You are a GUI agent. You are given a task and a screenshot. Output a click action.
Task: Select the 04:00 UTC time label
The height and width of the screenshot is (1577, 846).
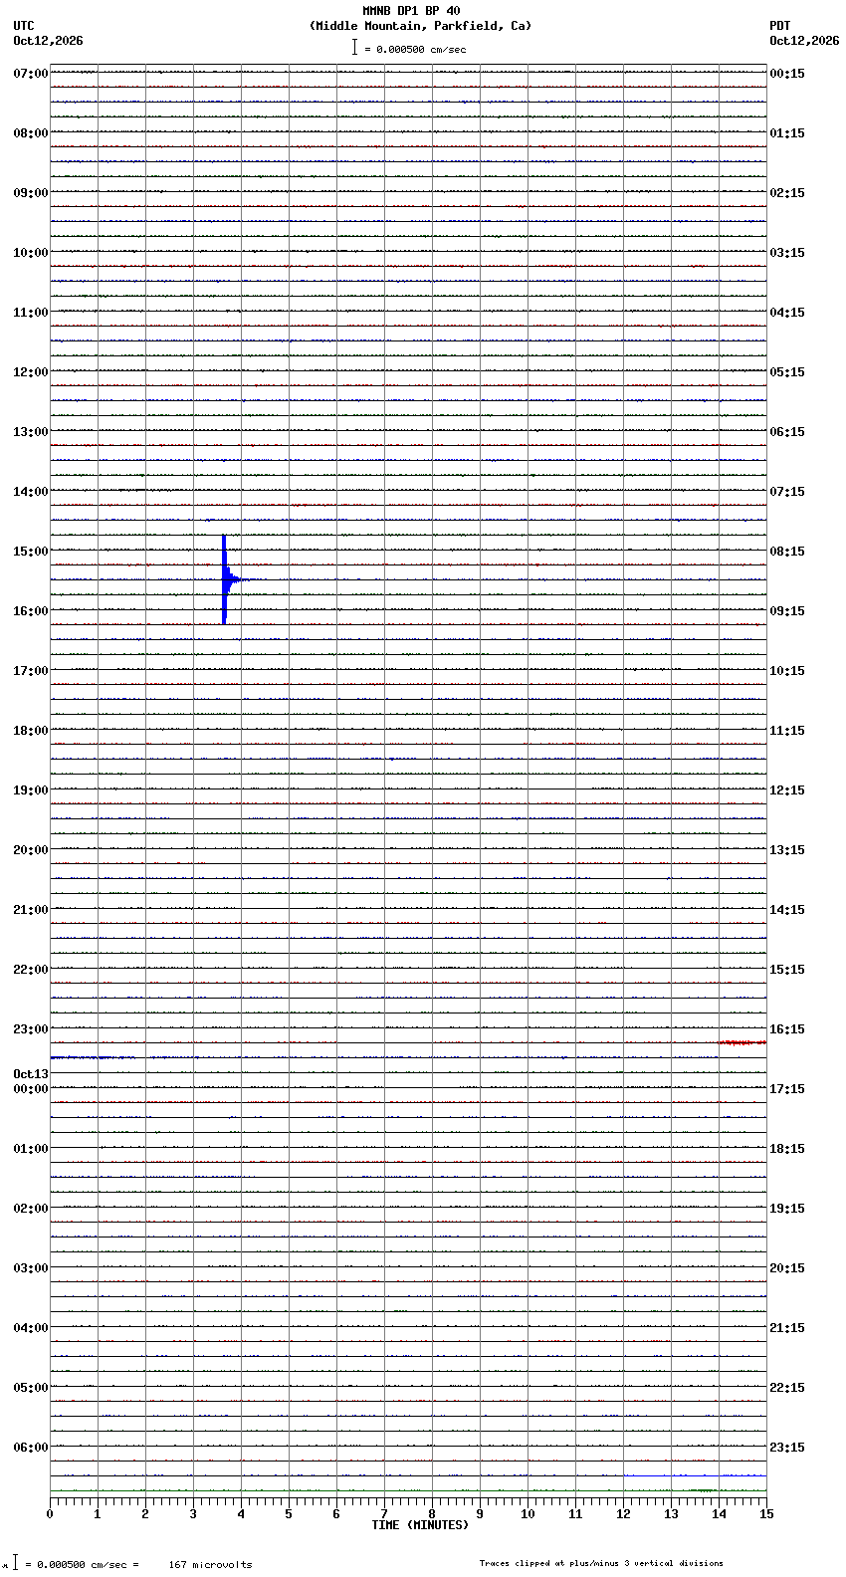click(31, 1328)
